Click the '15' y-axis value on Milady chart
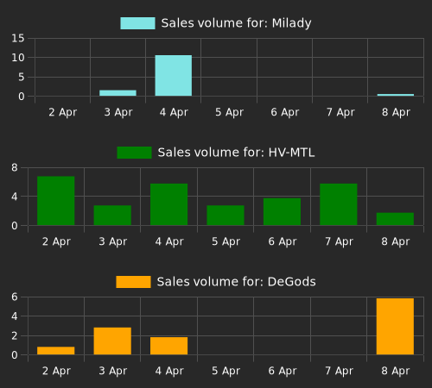The image size is (432, 388). pyautogui.click(x=18, y=38)
